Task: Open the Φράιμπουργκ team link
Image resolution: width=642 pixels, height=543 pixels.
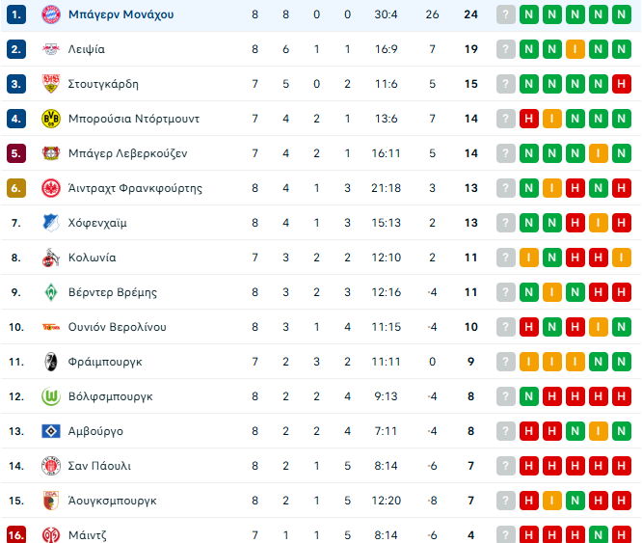Action: (105, 362)
